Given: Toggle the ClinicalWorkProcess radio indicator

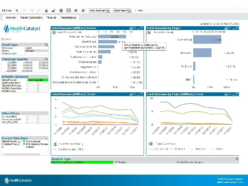Looking at the screenshot, I should click(38, 85).
